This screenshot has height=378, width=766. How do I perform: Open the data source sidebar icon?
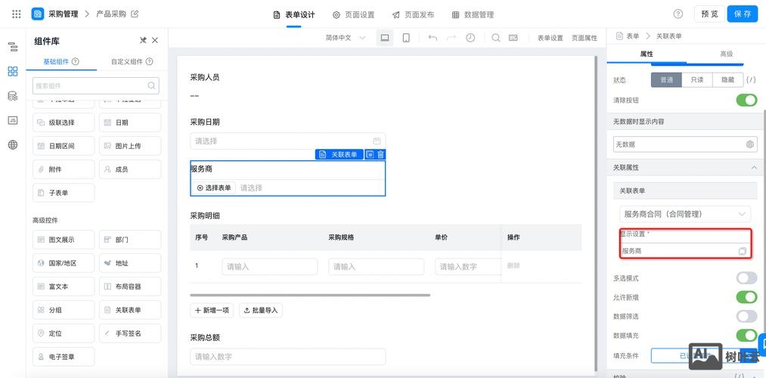13,96
